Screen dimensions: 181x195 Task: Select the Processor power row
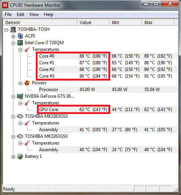coord(108,90)
